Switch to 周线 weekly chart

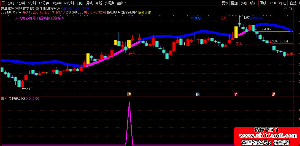pos(89,3)
